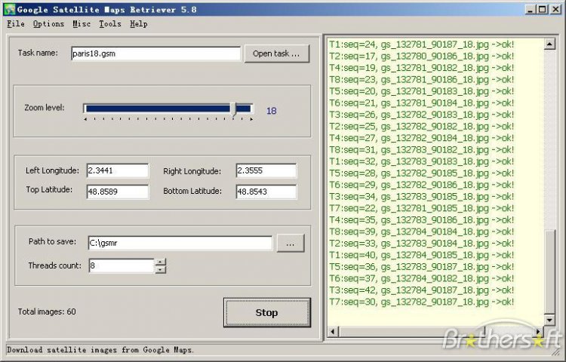Select log line T5:seq=20 gs_132781_90183_18.jpg
The image size is (566, 362).
421,91
